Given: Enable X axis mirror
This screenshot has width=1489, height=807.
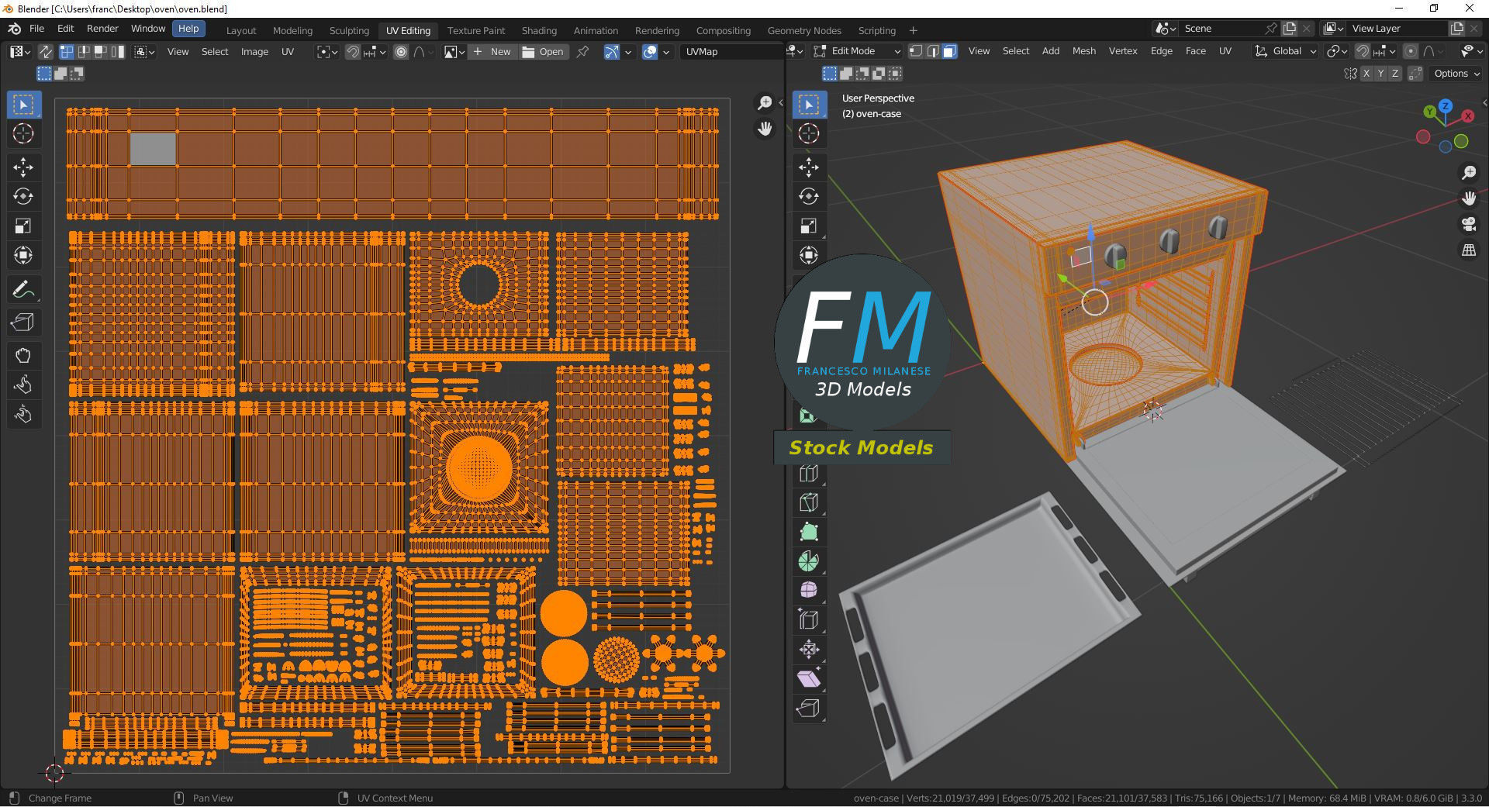Looking at the screenshot, I should click(x=1366, y=74).
